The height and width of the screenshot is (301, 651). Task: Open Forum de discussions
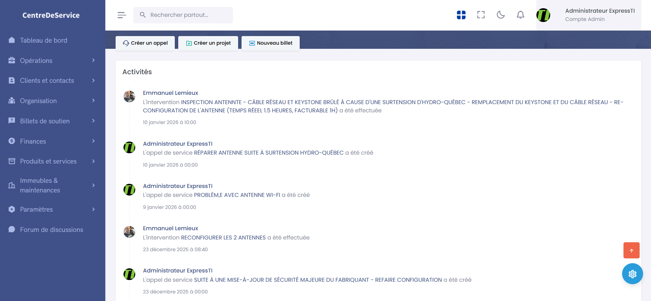click(52, 230)
